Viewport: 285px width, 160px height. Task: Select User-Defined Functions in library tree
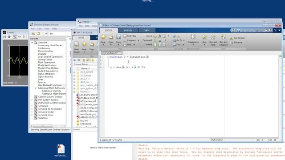(49, 85)
